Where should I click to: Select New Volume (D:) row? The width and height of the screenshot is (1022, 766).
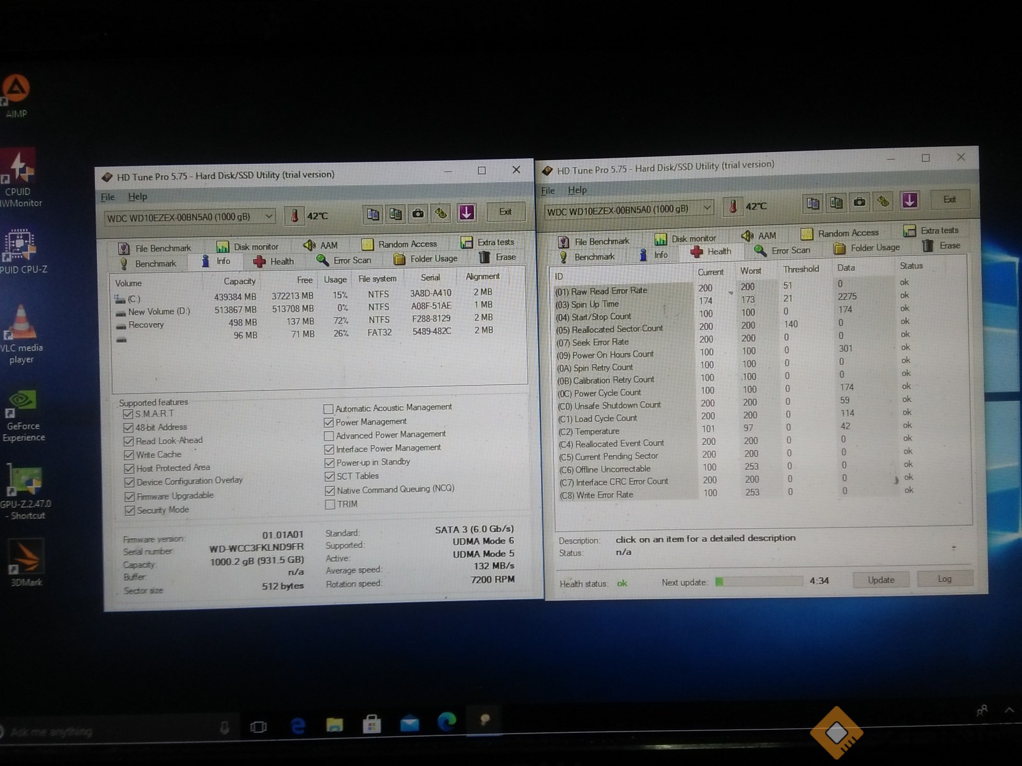305,311
